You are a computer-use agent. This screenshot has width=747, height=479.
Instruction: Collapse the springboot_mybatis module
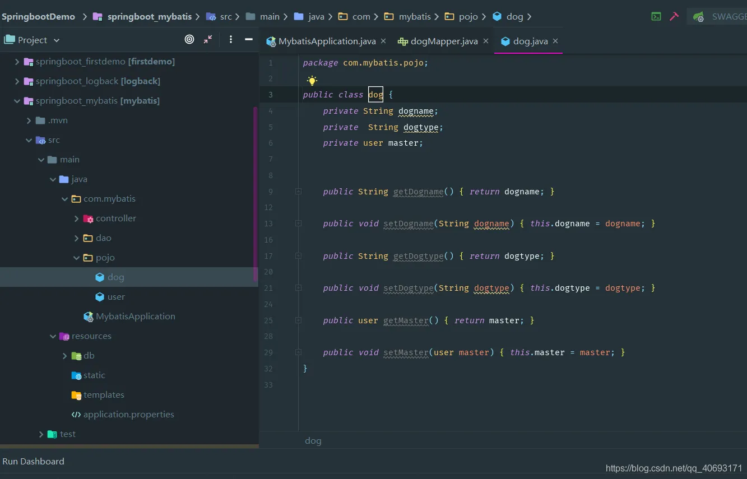17,101
